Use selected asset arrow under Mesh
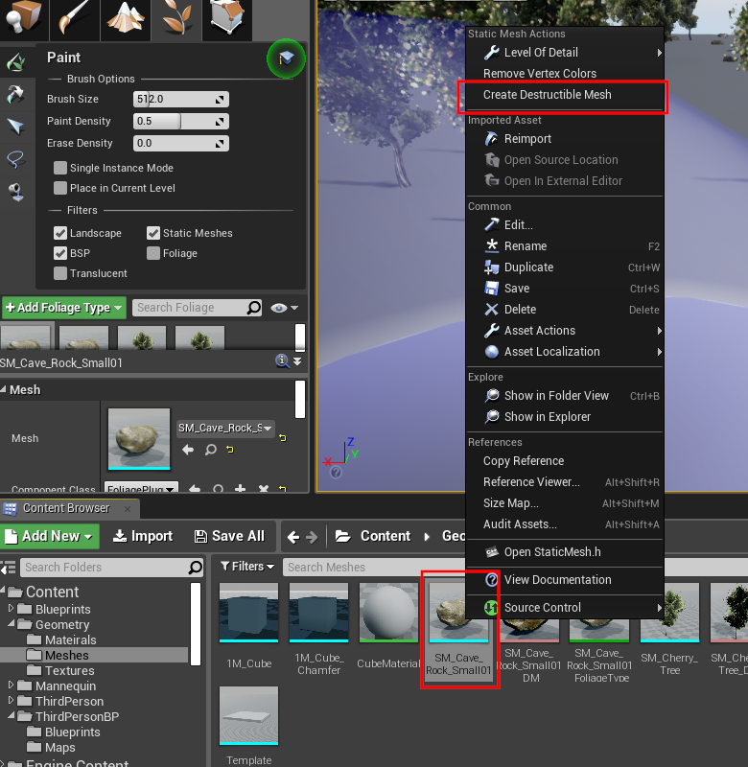The width and height of the screenshot is (748, 767). pyautogui.click(x=188, y=450)
